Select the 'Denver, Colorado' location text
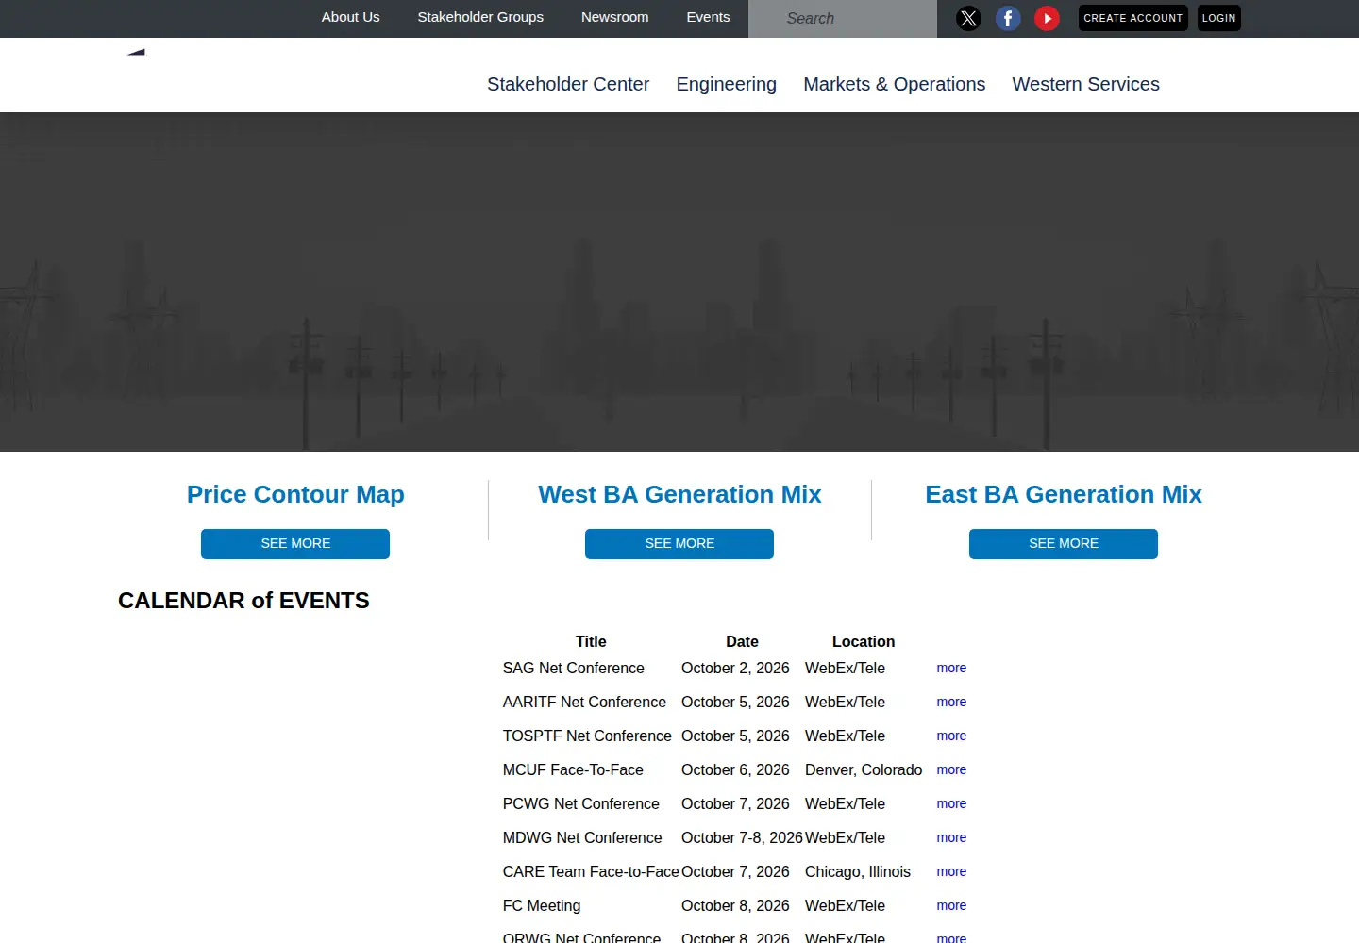Viewport: 1359px width, 943px height. (864, 769)
